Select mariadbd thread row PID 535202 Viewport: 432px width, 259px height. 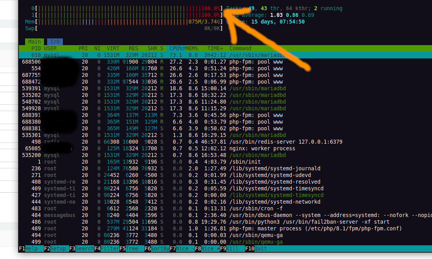coord(225,95)
